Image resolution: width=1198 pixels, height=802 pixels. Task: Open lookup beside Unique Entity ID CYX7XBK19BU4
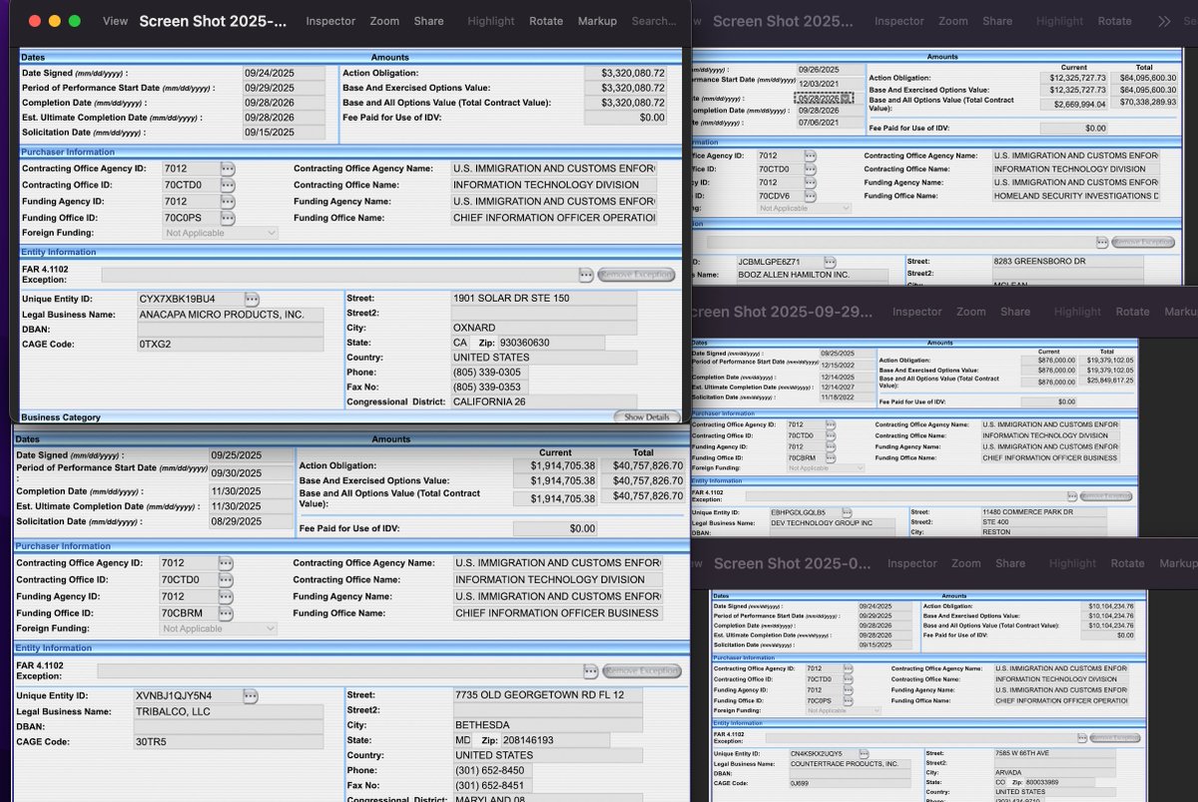click(x=252, y=299)
